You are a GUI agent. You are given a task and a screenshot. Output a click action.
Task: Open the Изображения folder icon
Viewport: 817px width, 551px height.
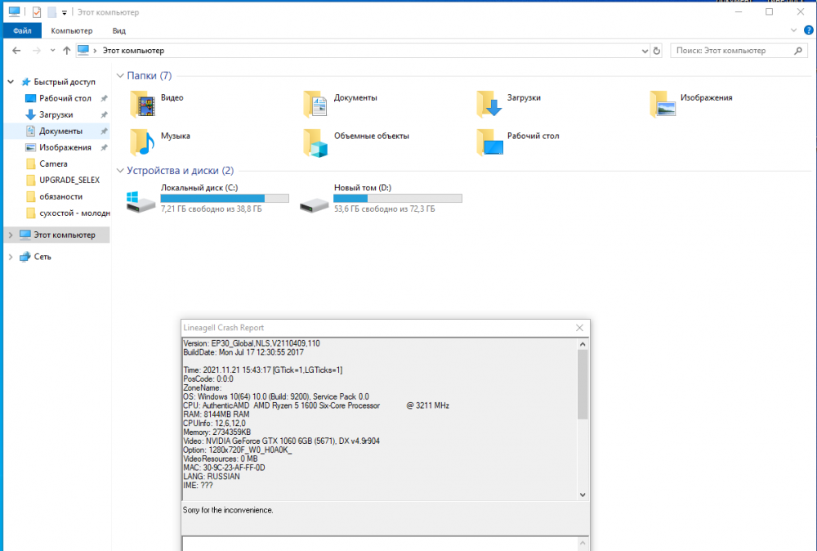(x=663, y=104)
